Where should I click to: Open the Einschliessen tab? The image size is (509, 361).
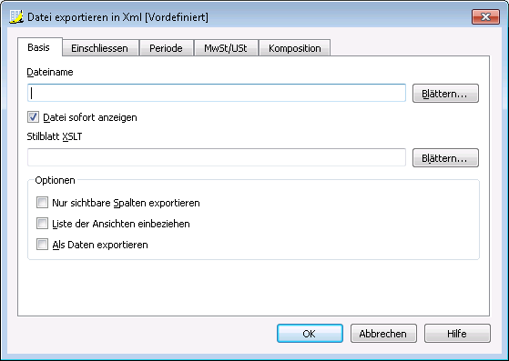click(x=100, y=48)
